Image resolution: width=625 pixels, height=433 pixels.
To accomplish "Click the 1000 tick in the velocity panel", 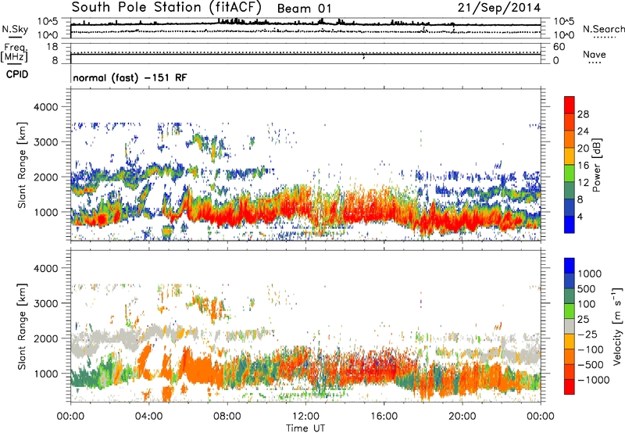I will [x=46, y=374].
